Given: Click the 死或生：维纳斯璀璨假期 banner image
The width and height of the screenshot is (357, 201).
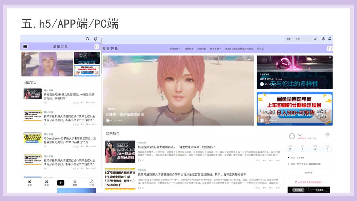Looking at the screenshot, I should 178,90.
